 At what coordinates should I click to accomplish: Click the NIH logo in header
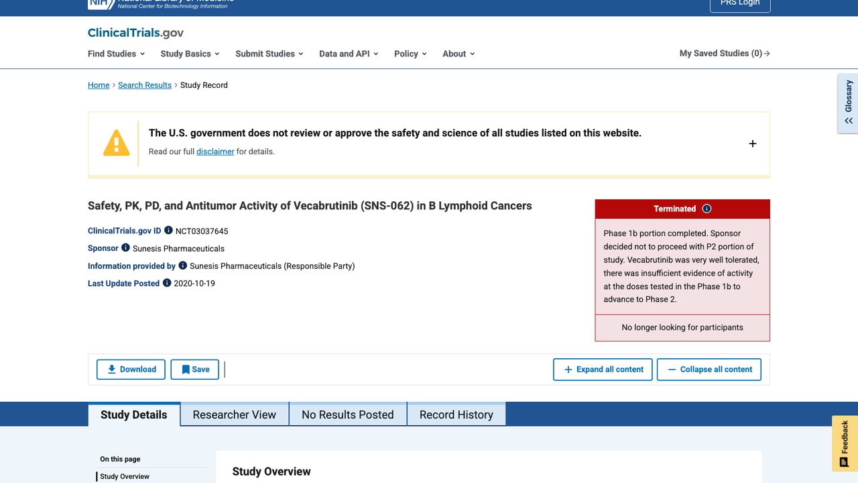tap(101, 3)
